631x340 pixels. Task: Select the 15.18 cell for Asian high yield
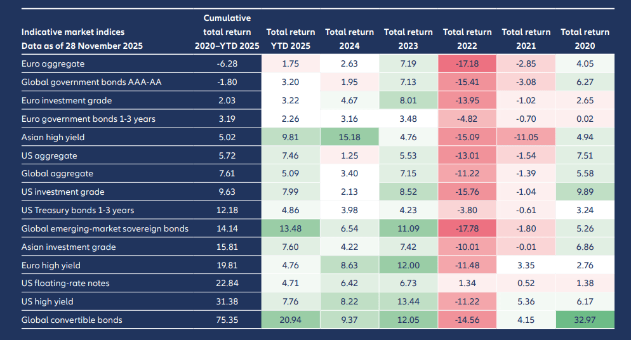pyautogui.click(x=349, y=137)
